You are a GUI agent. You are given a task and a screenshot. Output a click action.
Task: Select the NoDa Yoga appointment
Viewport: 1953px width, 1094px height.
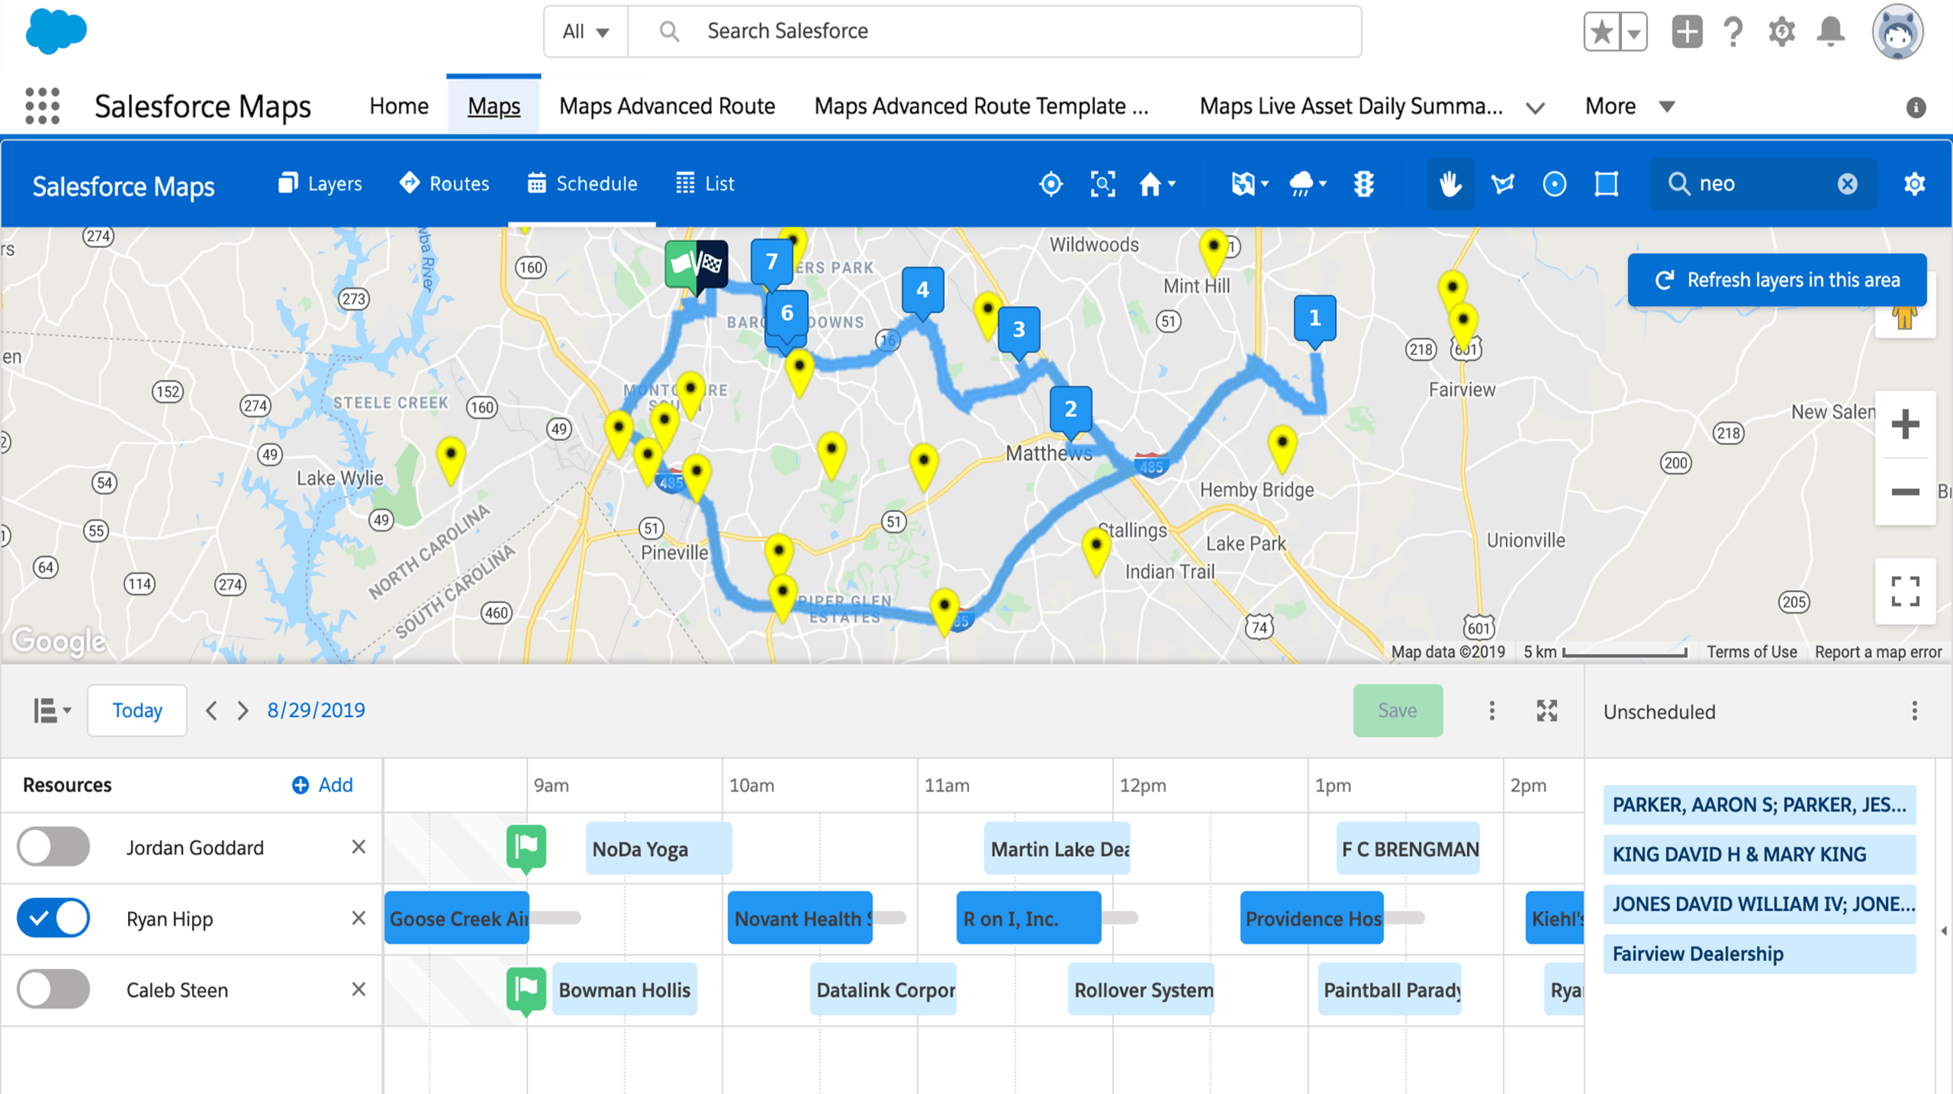658,848
